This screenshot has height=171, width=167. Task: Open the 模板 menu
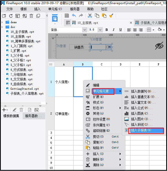tap(23, 9)
